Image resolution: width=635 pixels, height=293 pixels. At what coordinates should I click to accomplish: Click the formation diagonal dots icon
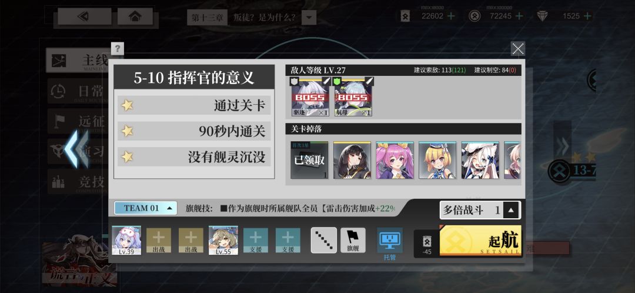[x=323, y=240]
